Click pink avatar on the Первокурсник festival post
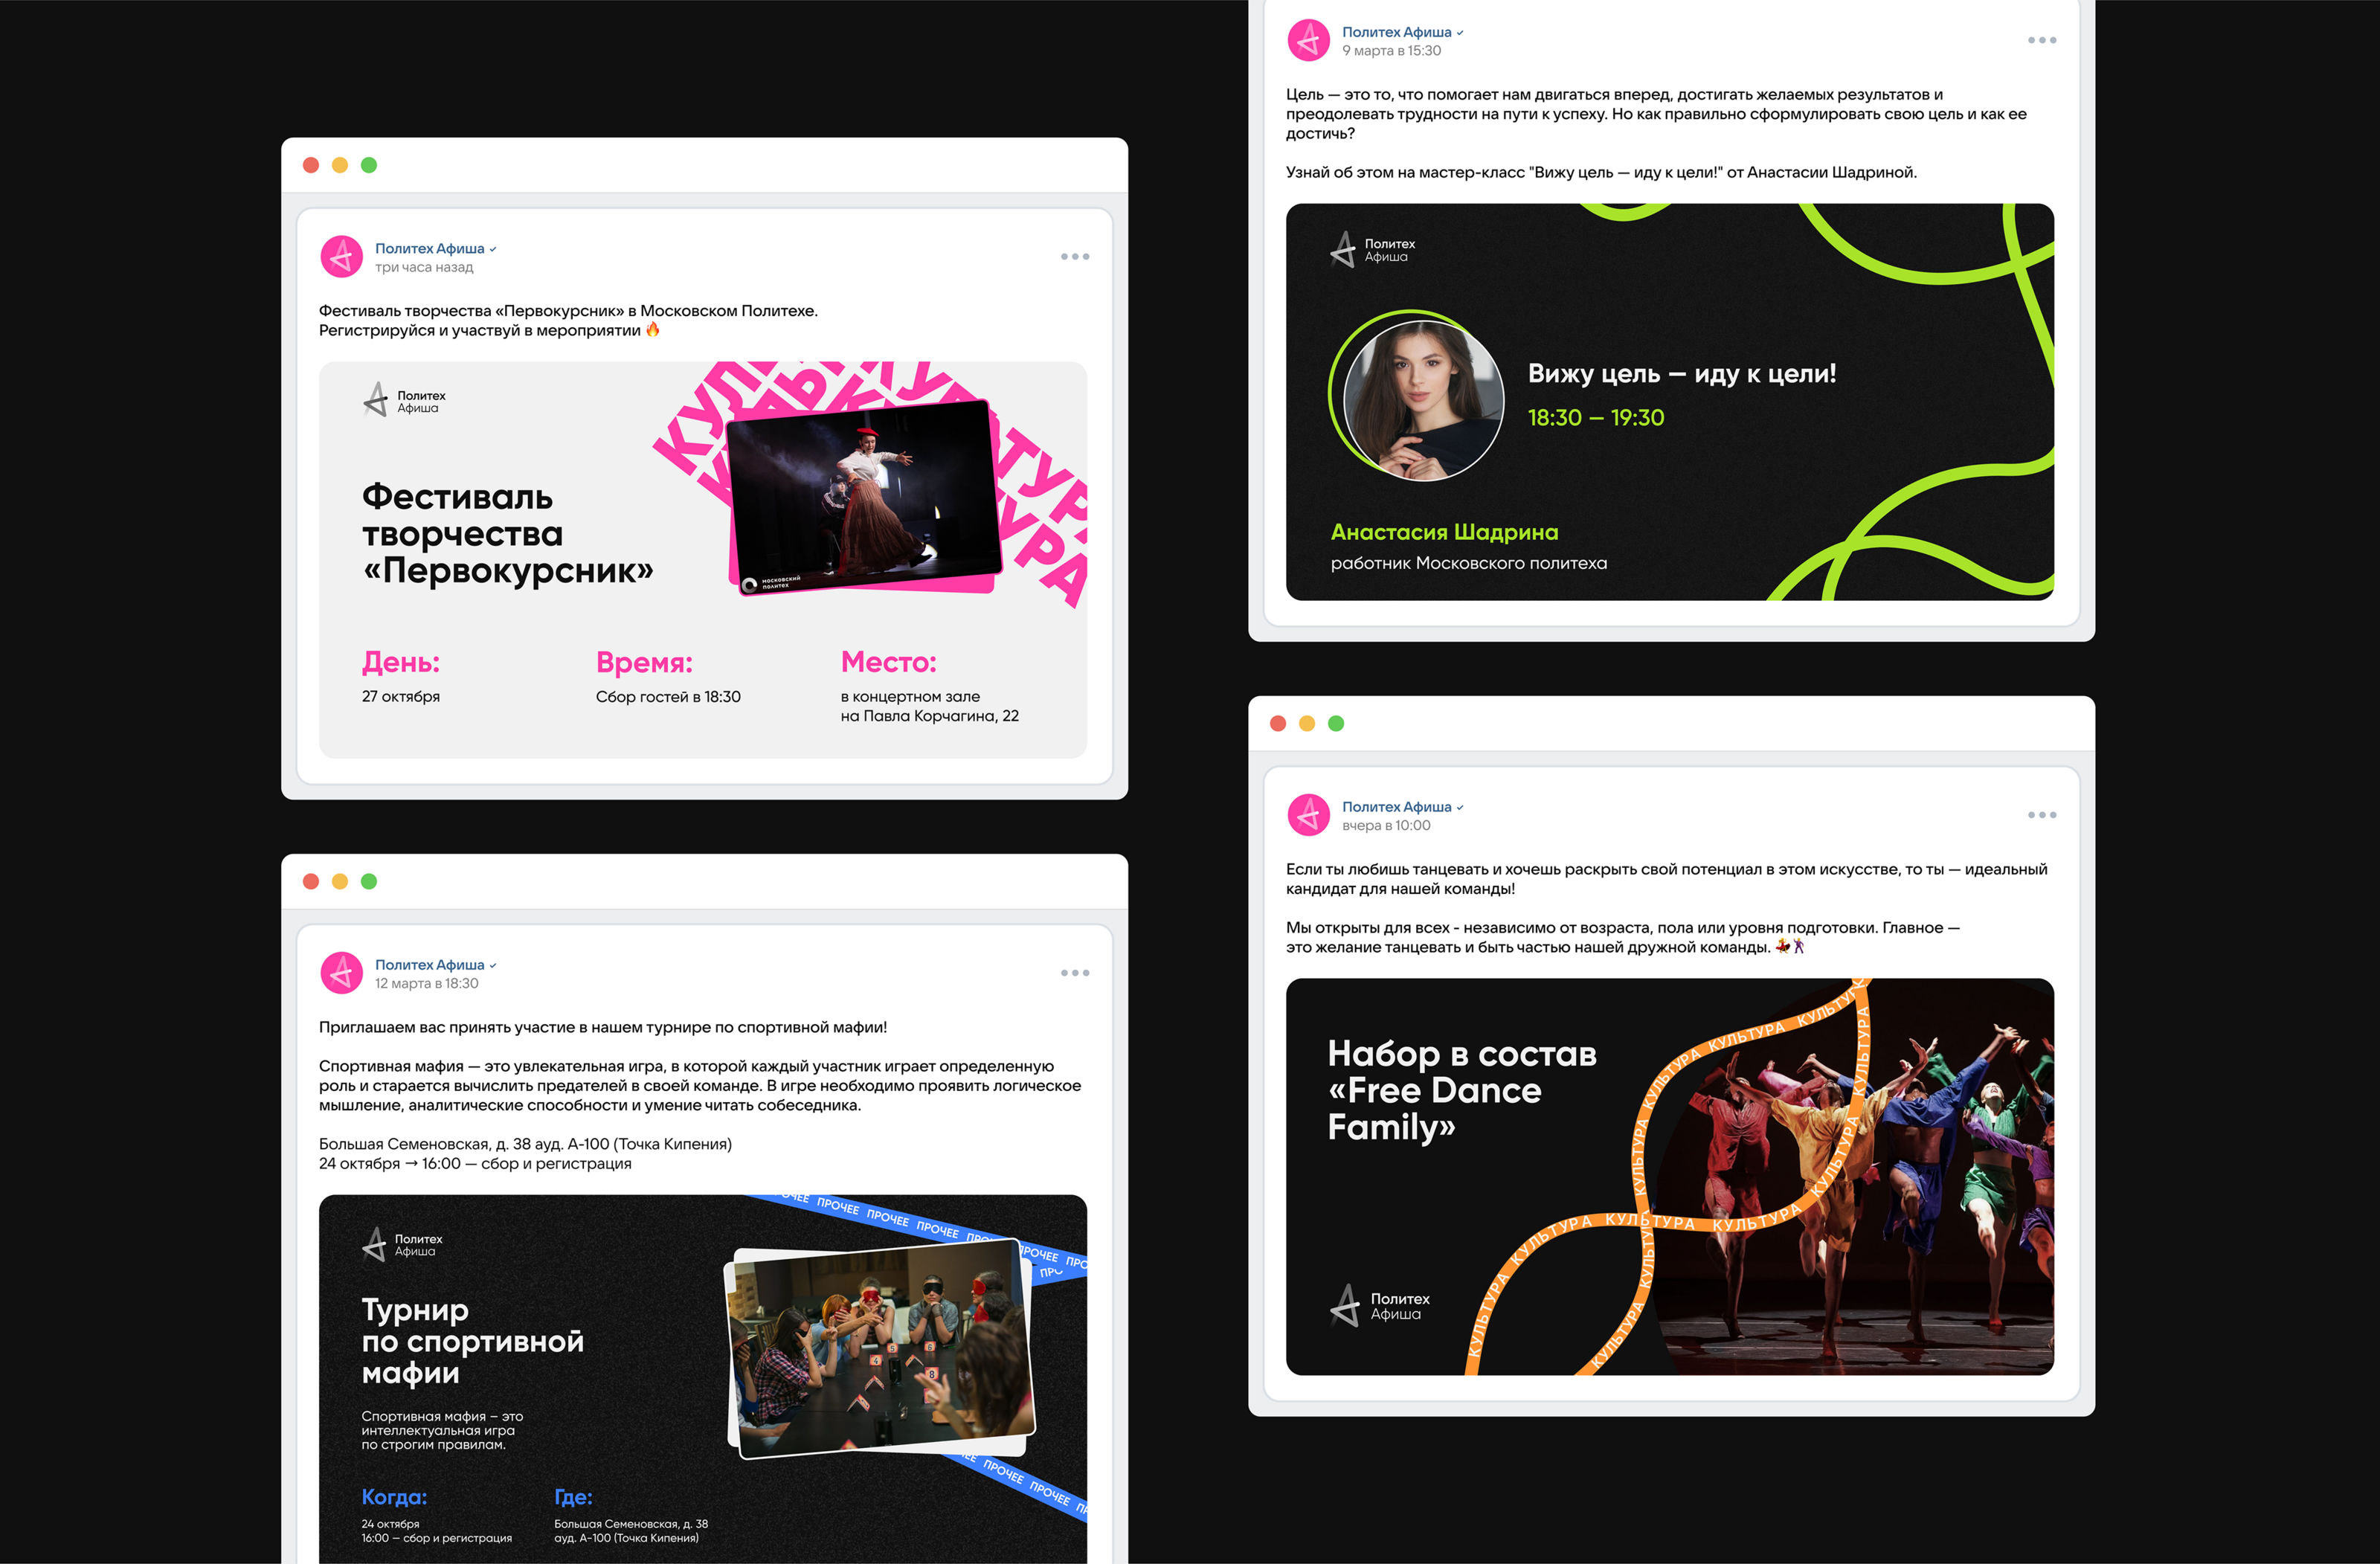The image size is (2380, 1564). [341, 256]
